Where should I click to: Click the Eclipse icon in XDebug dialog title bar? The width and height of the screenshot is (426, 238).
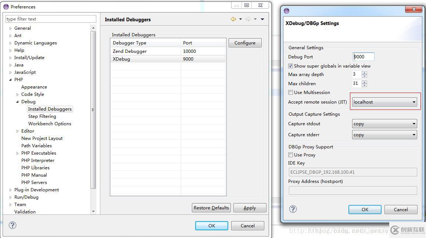[286, 11]
